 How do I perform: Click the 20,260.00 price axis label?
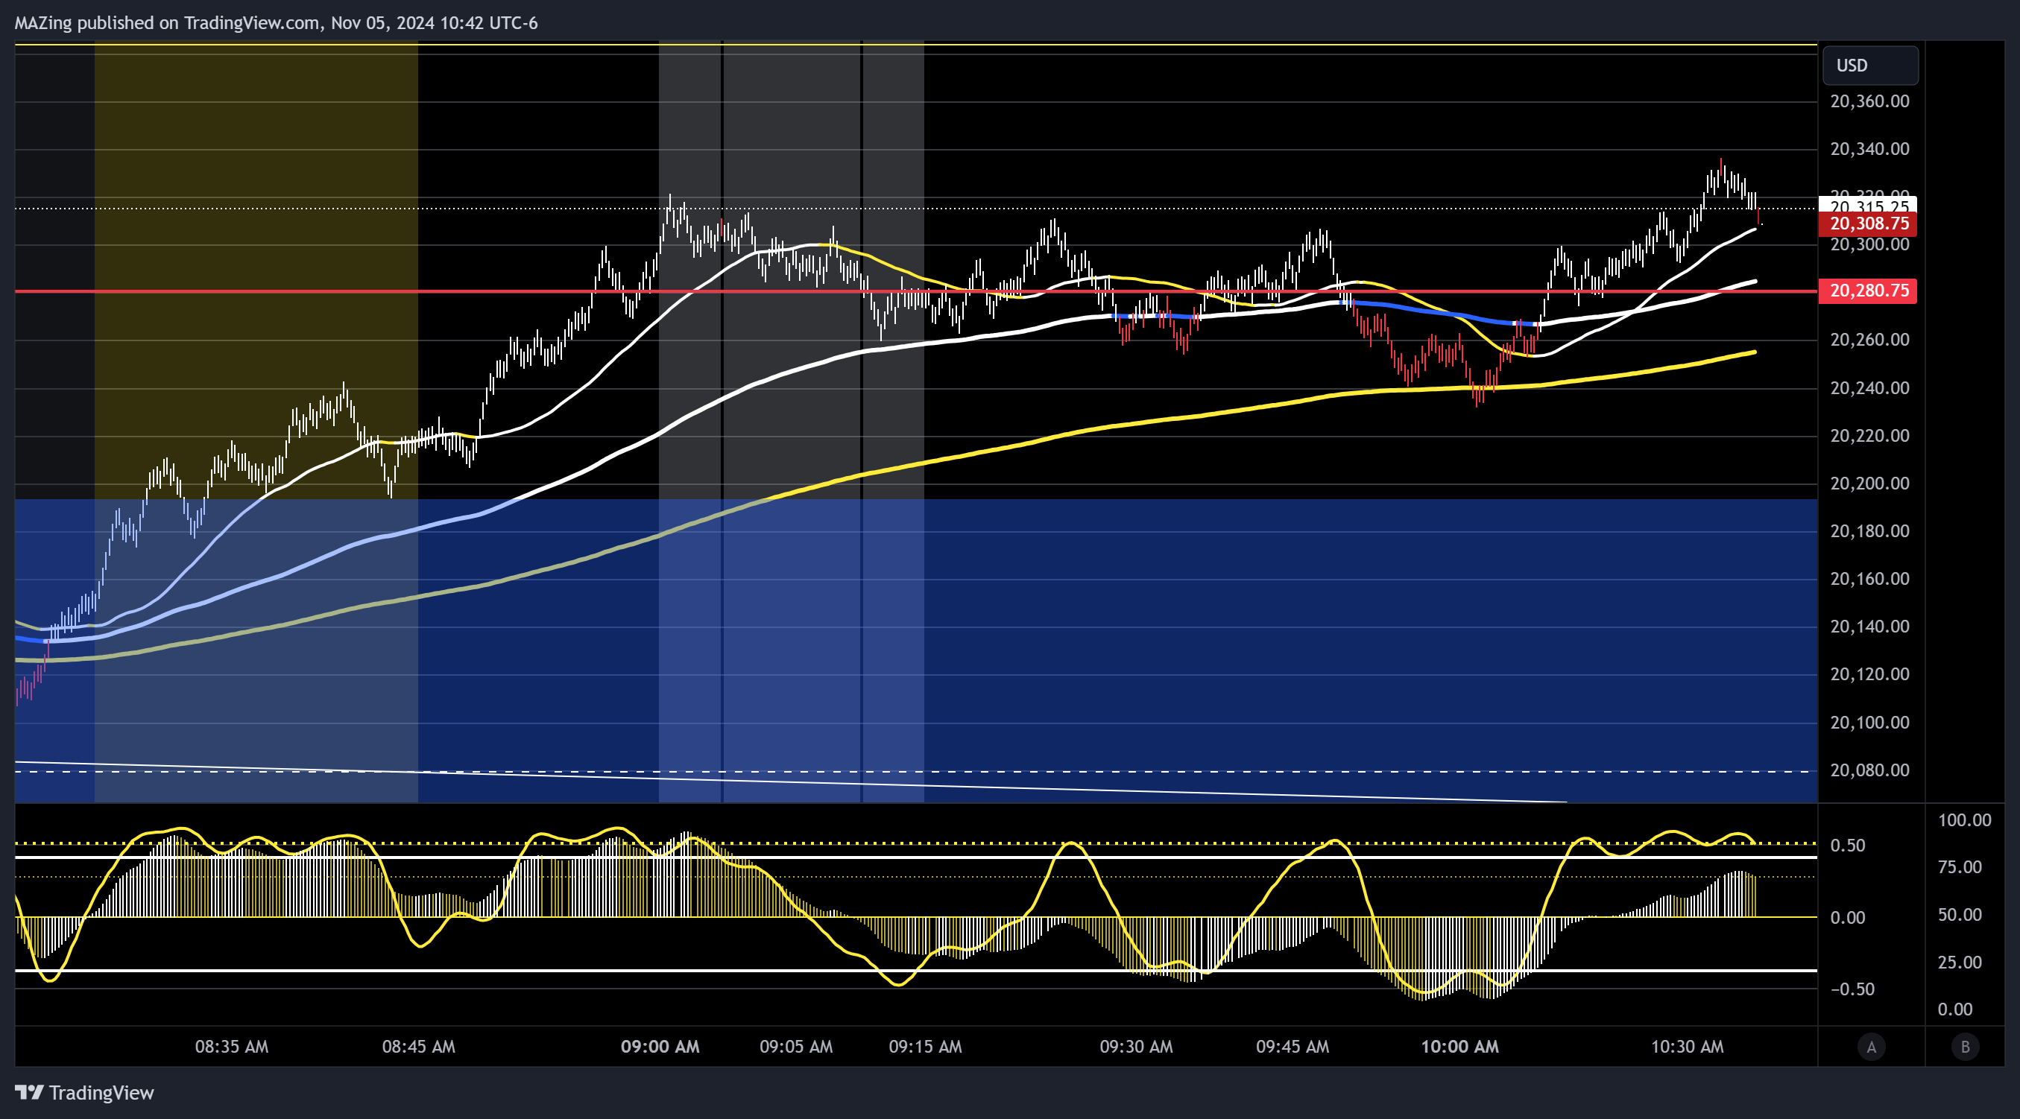pos(1869,340)
